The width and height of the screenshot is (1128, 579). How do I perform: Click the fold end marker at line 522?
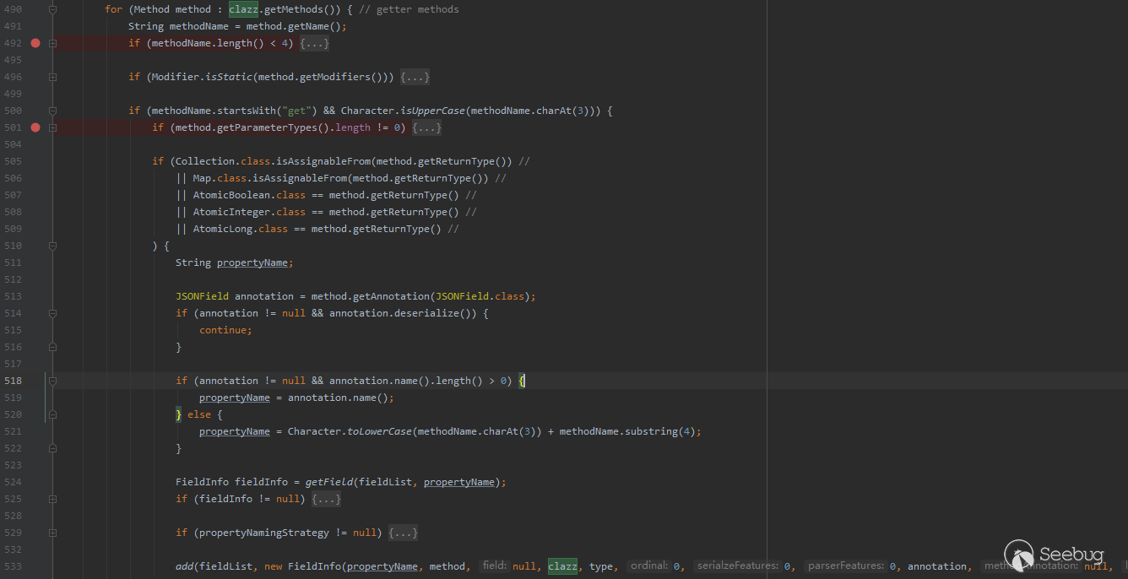click(x=52, y=448)
